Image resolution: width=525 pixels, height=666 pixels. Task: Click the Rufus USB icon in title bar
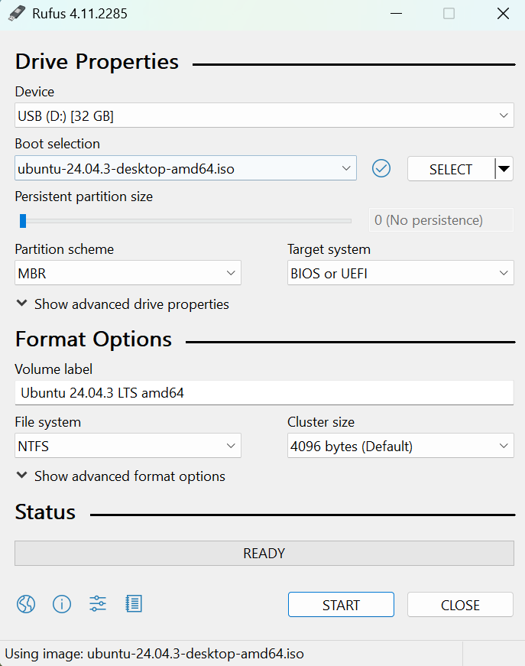(x=17, y=13)
